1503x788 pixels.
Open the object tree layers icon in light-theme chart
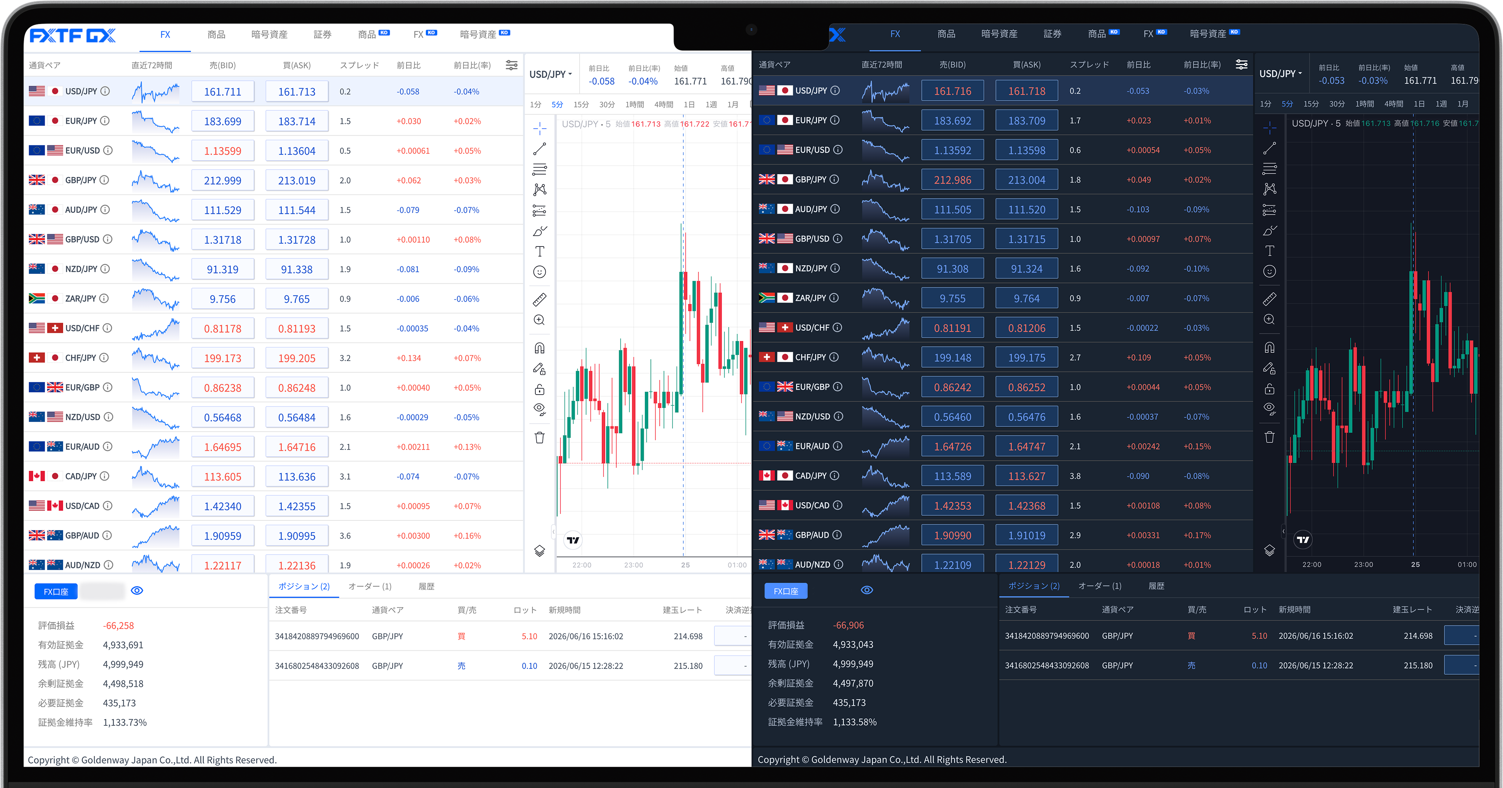(x=540, y=551)
